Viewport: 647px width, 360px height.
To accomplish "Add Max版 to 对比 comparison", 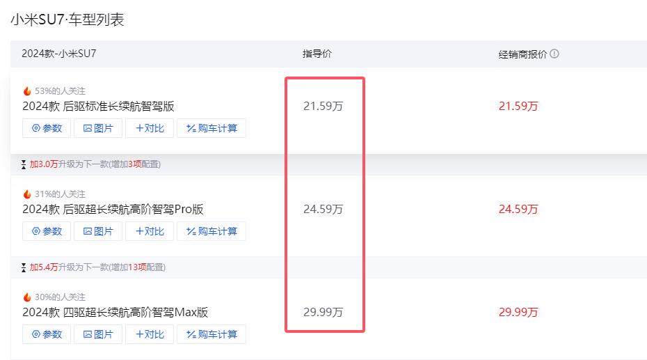I will [x=150, y=334].
